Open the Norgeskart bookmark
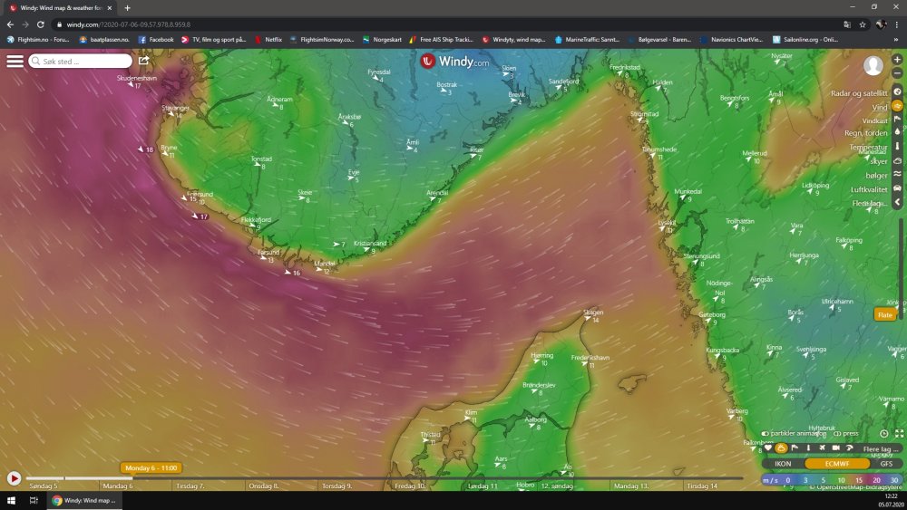This screenshot has width=907, height=510. (x=382, y=39)
